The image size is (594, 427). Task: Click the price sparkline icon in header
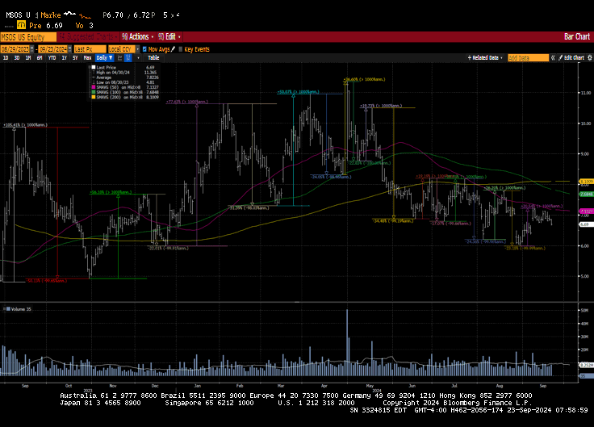click(x=69, y=14)
